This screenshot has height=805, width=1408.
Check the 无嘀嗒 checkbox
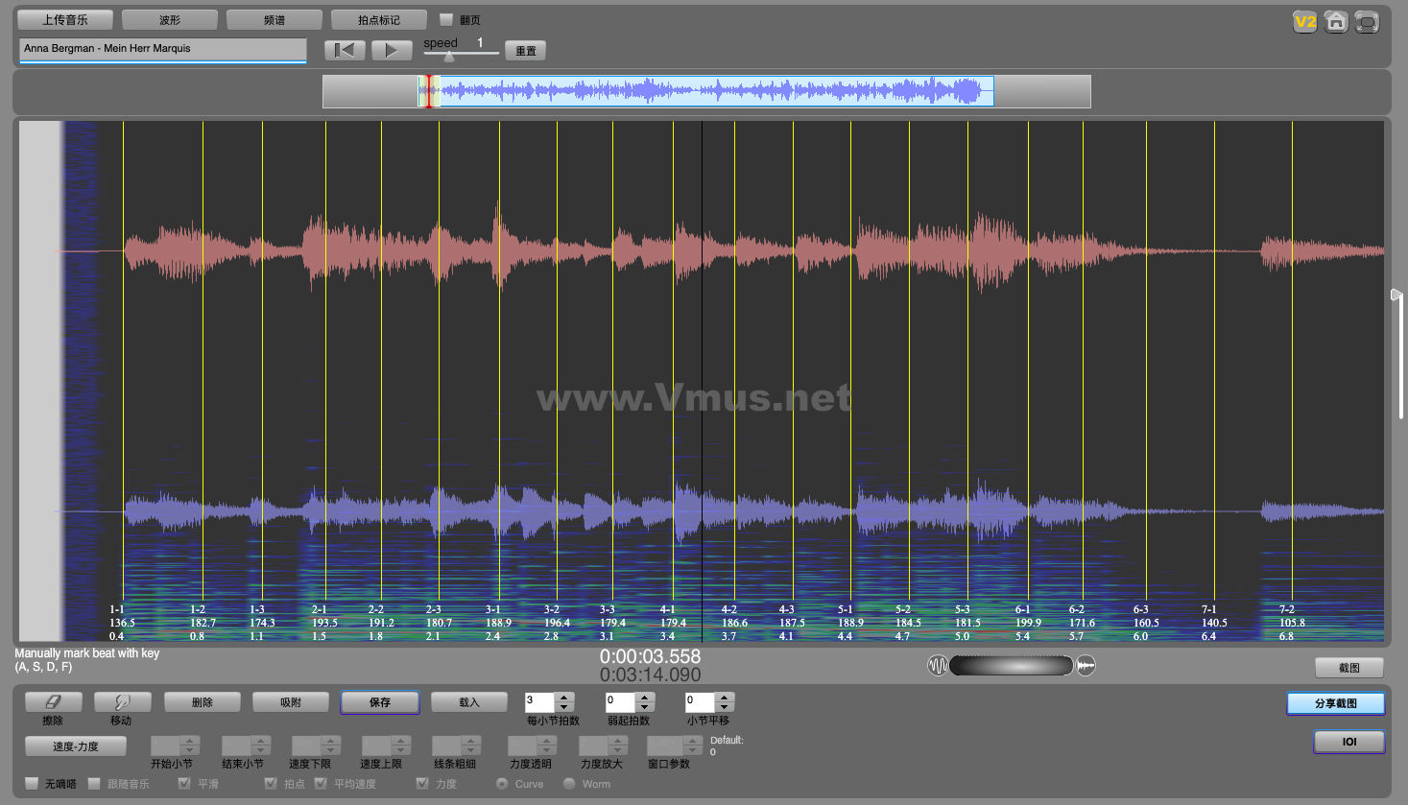tap(32, 784)
